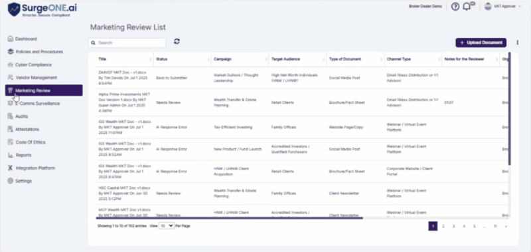
Task: Sort by Channel Type column arrows
Action: point(439,59)
